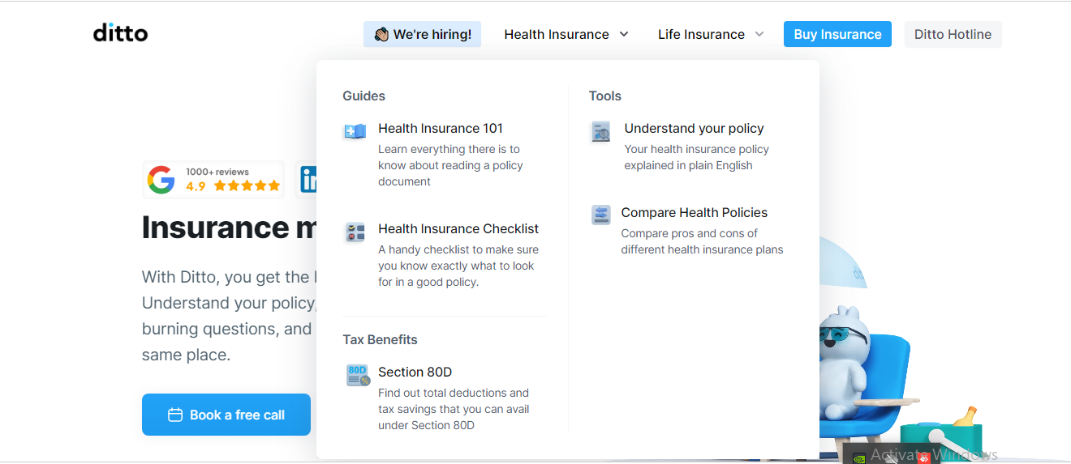
Task: Open Health Insurance 101 guide
Action: pyautogui.click(x=441, y=128)
